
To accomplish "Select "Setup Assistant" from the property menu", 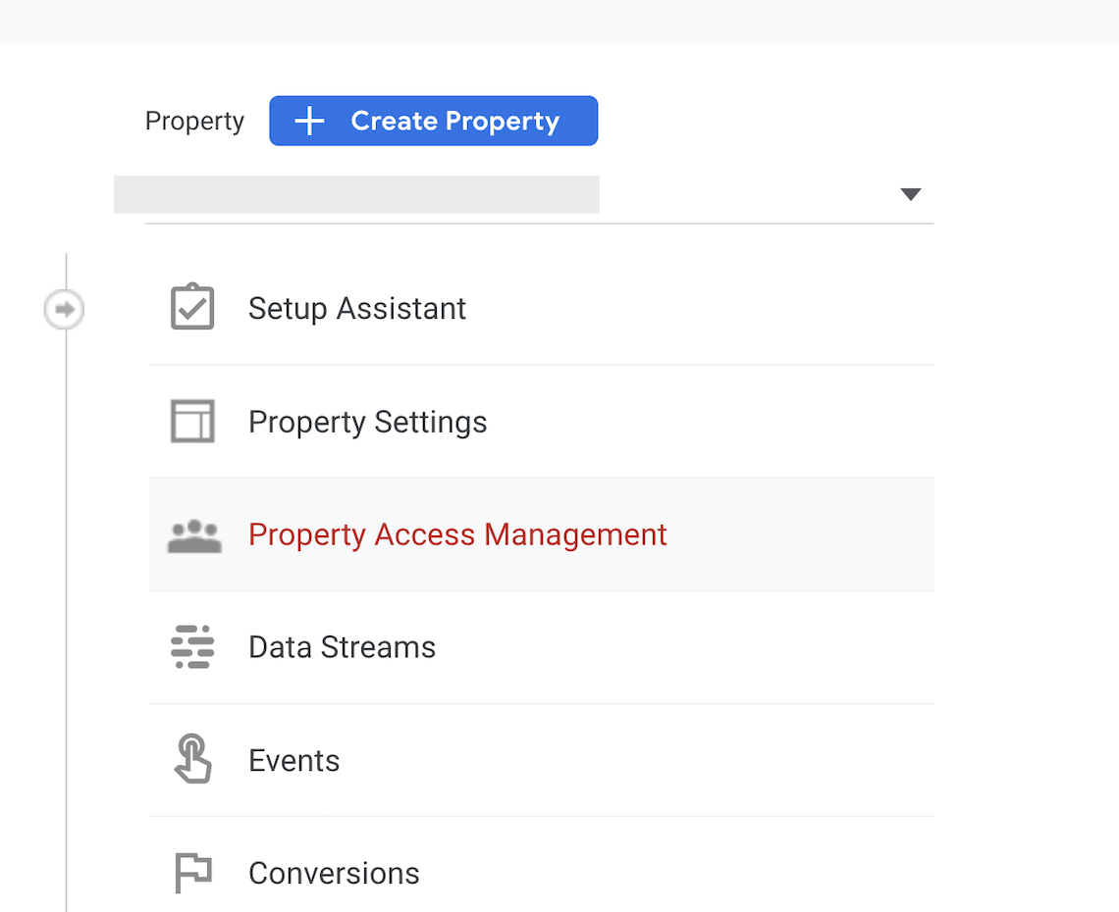I will 357,307.
